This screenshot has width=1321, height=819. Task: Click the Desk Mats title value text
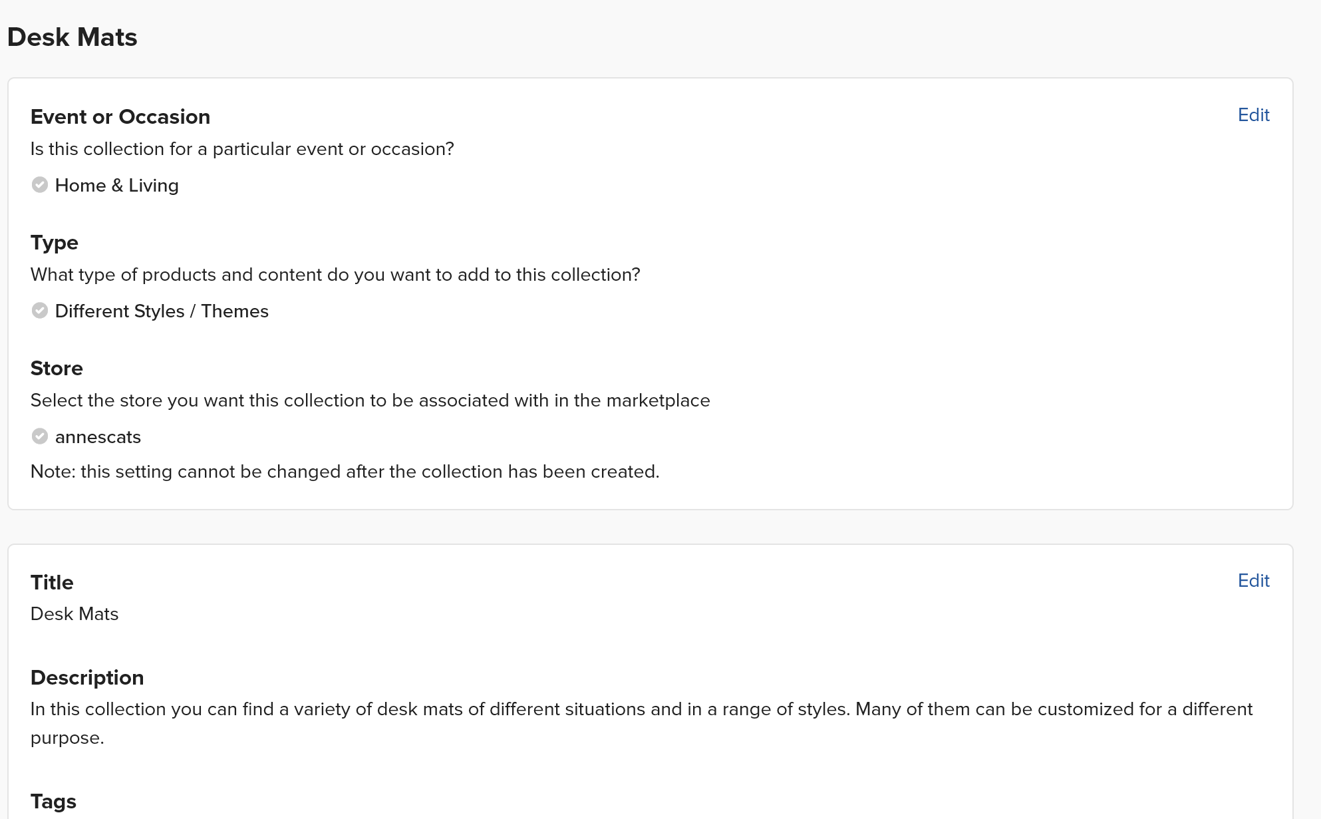(x=74, y=614)
